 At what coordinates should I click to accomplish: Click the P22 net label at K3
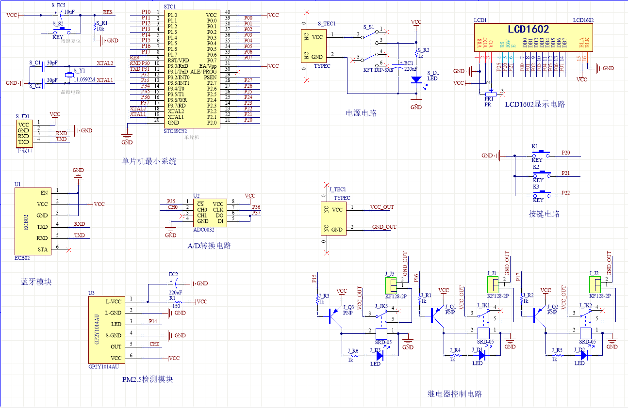tap(566, 192)
